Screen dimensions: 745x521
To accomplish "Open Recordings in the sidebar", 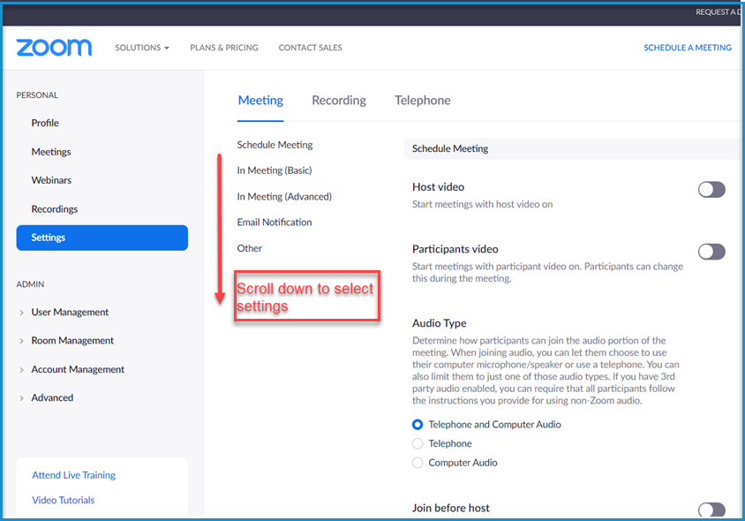I will (x=54, y=208).
